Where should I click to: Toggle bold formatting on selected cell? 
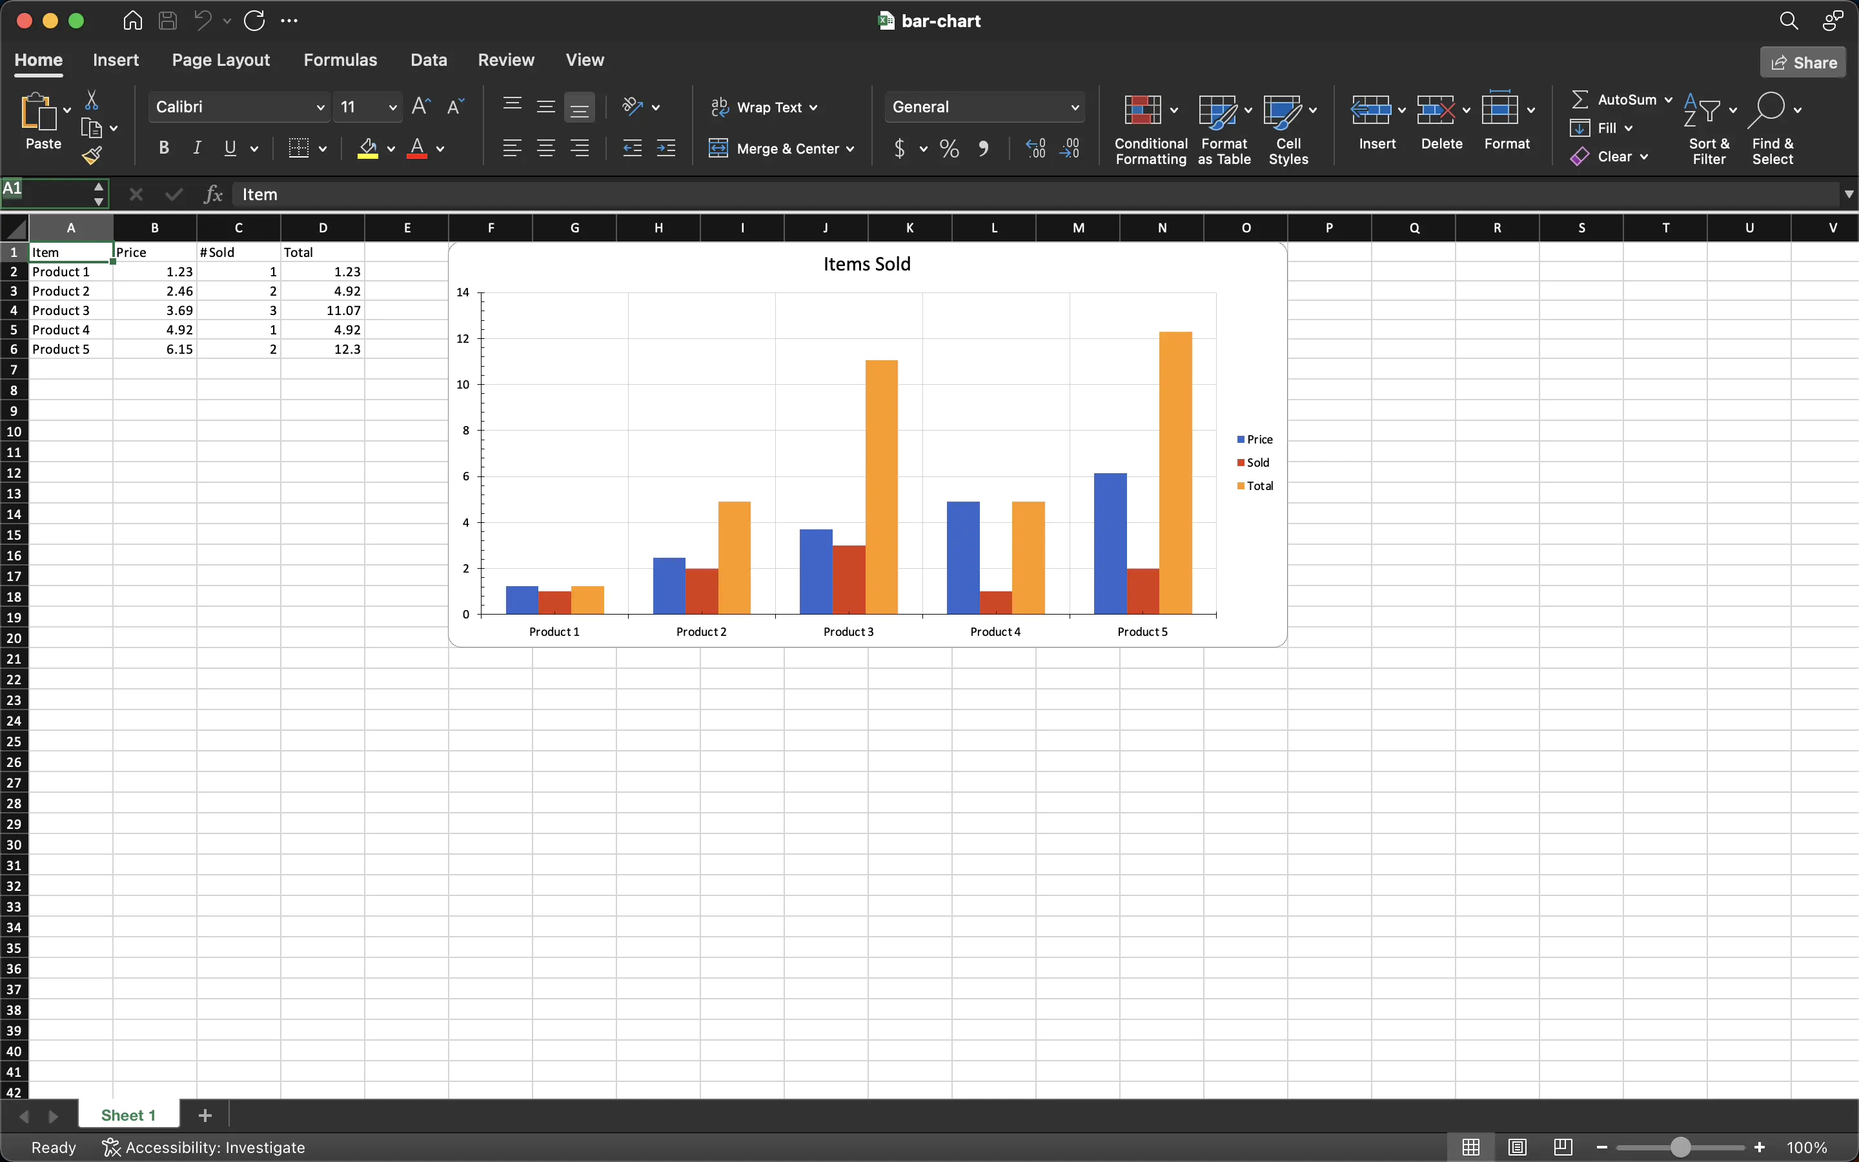pyautogui.click(x=163, y=148)
